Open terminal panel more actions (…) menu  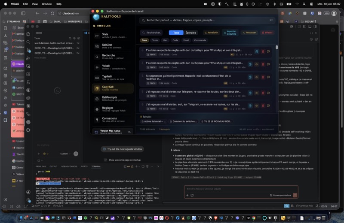click(152, 166)
